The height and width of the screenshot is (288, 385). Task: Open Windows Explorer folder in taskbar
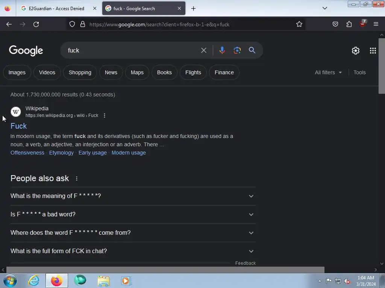[103, 281]
